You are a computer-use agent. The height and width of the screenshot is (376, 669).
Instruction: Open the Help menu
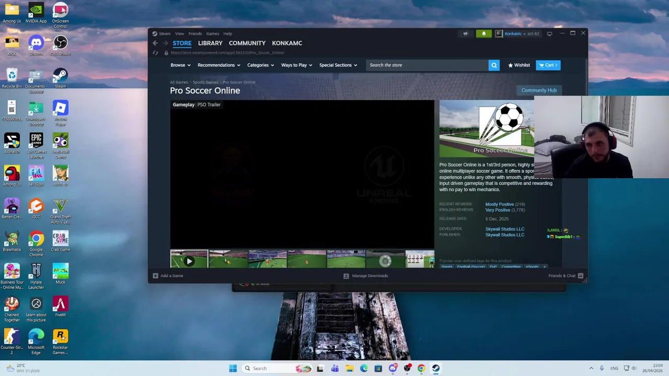227,33
